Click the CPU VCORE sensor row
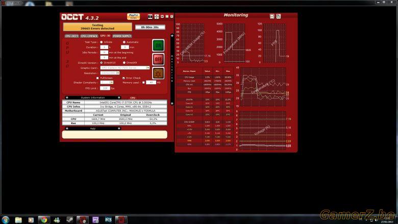Image resolution: width=398 pixels, height=224 pixels. click(x=204, y=122)
